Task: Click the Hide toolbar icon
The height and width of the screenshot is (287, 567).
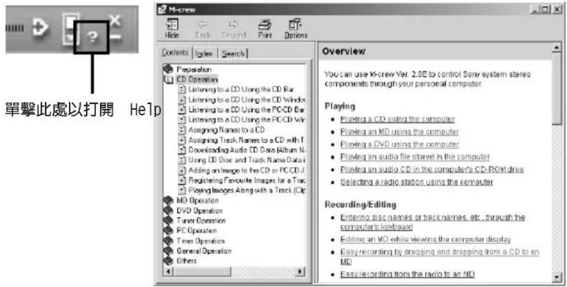Action: pos(172,29)
